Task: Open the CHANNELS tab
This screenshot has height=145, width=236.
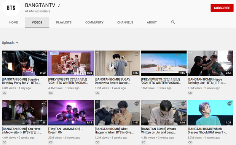Action: [125, 22]
